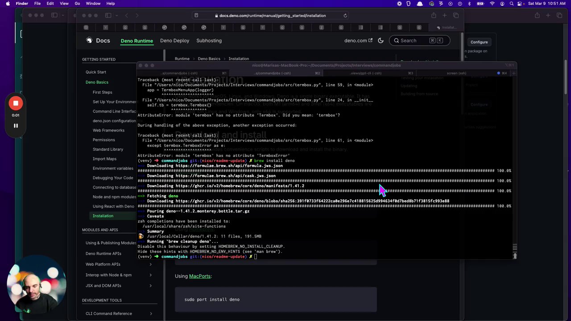571x321 pixels.
Task: Add a new terminal tab
Action: [x=513, y=73]
